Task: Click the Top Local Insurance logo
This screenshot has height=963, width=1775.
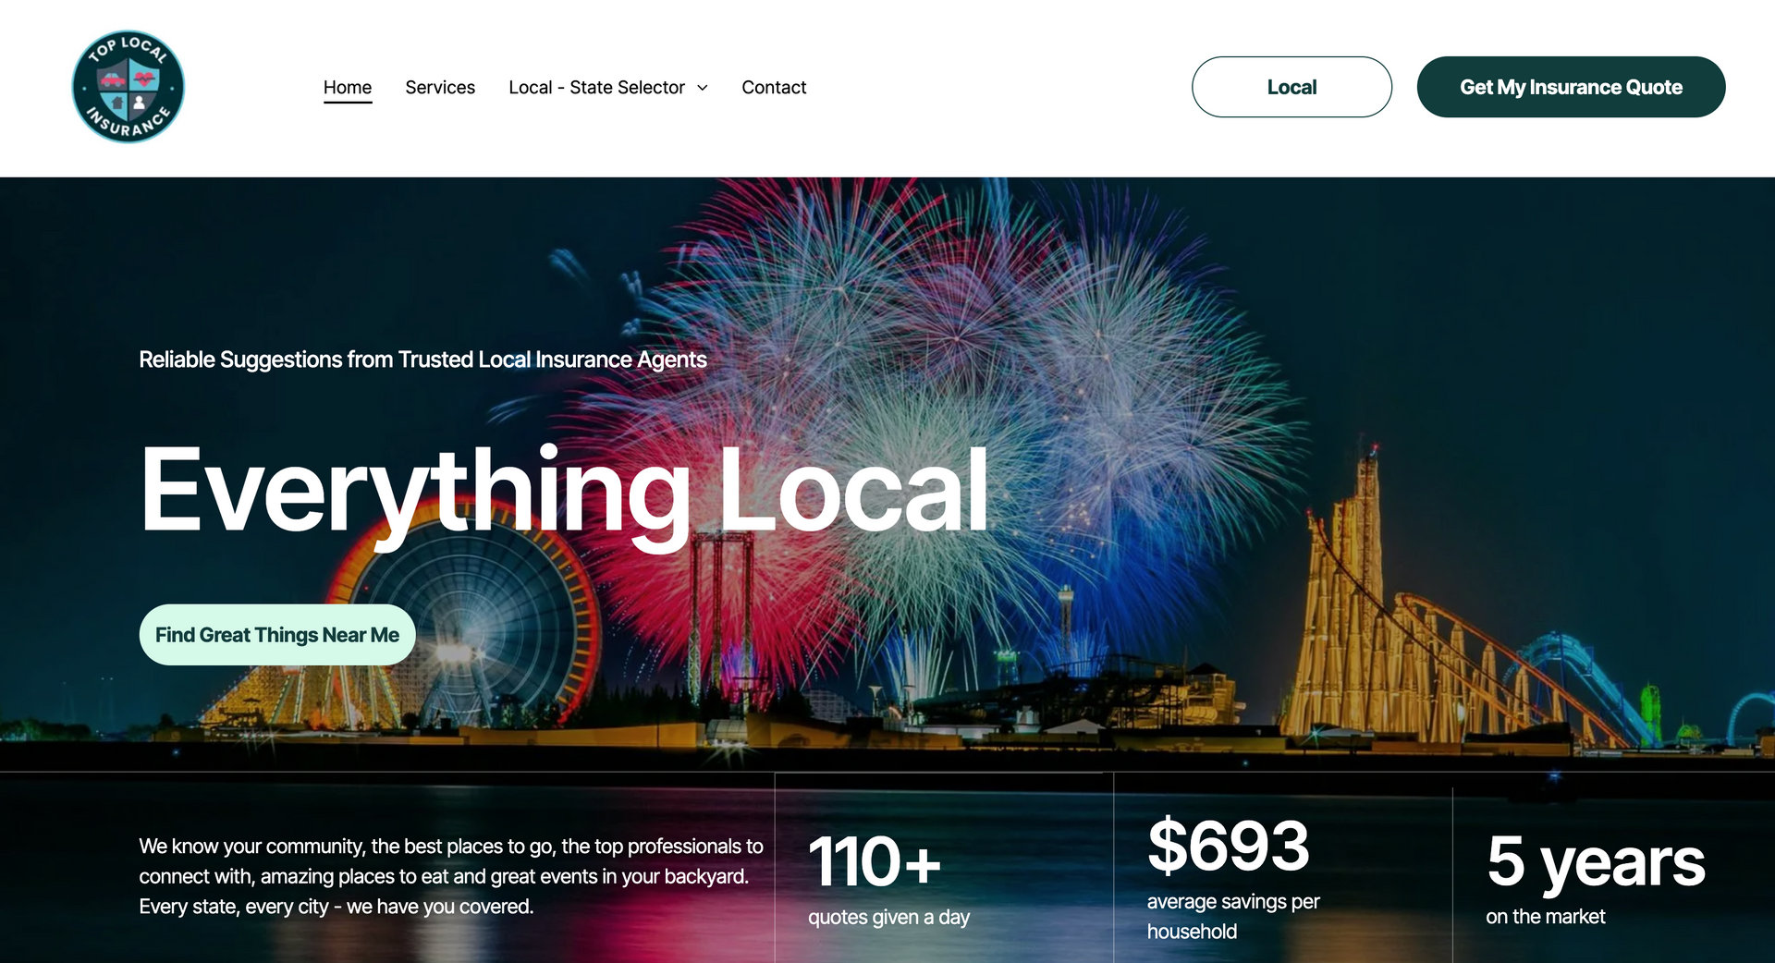Action: point(129,87)
